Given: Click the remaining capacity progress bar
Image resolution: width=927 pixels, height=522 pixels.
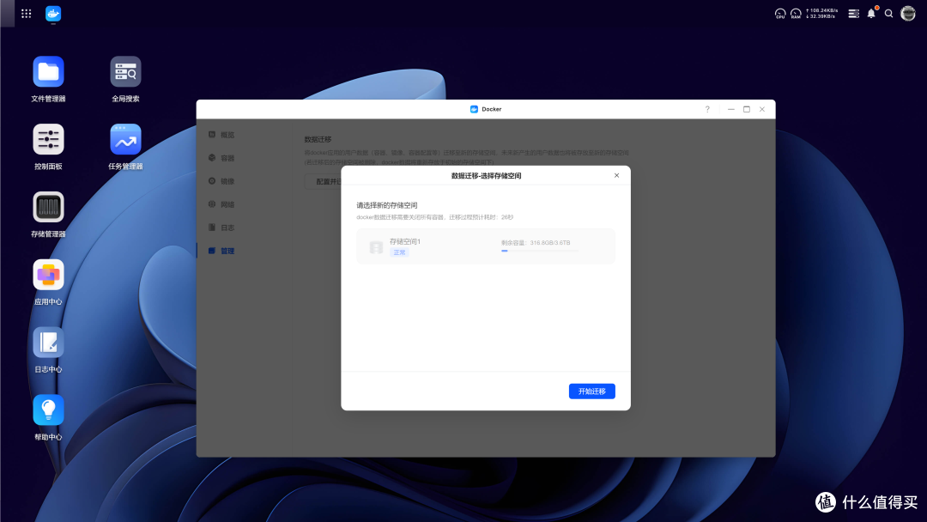Looking at the screenshot, I should (540, 251).
